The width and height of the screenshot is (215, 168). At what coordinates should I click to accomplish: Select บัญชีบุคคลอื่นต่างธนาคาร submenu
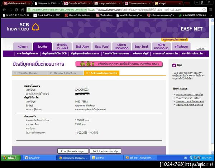point(85,54)
